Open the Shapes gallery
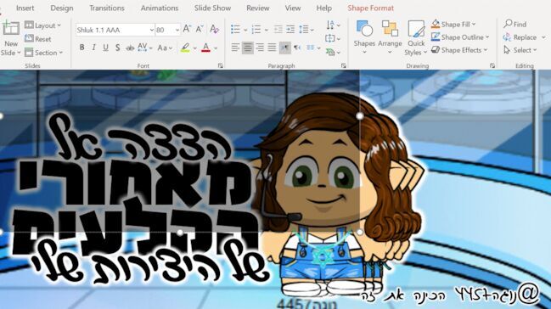This screenshot has width=551, height=309. click(364, 37)
